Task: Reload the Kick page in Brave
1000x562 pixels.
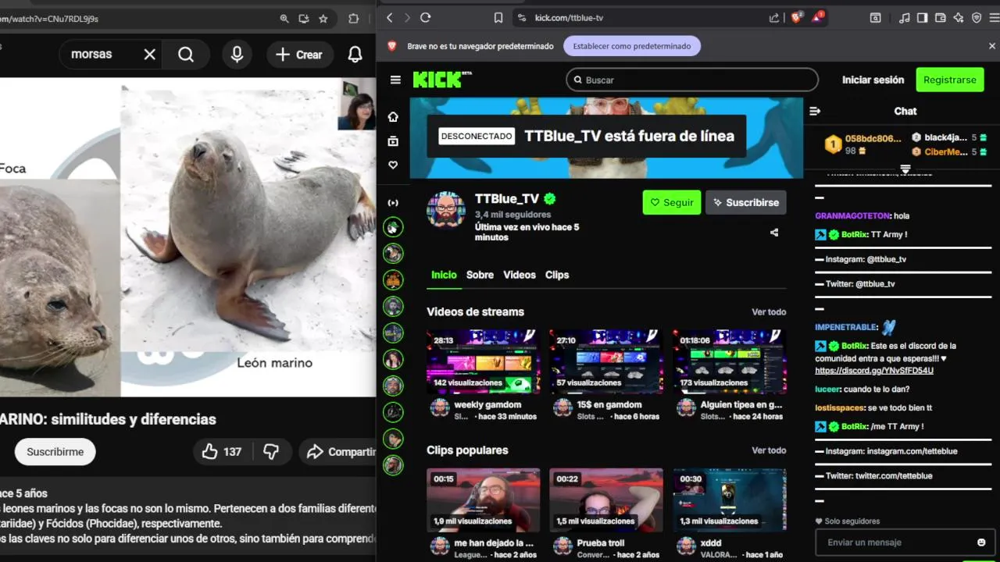Action: pos(426,18)
